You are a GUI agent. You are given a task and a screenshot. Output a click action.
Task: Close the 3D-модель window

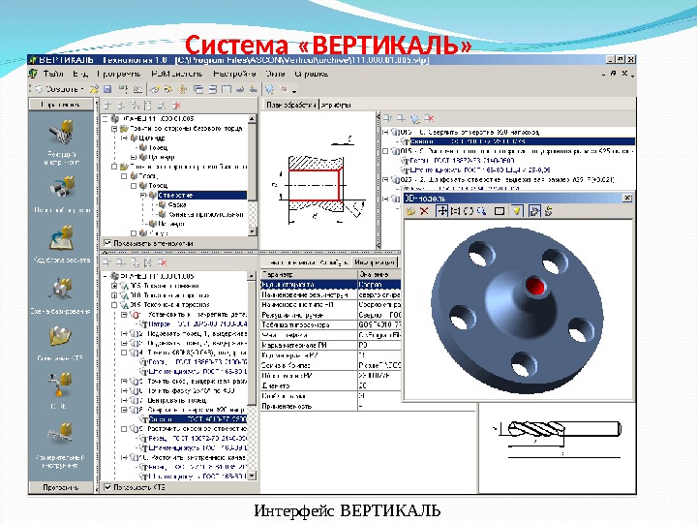point(626,198)
